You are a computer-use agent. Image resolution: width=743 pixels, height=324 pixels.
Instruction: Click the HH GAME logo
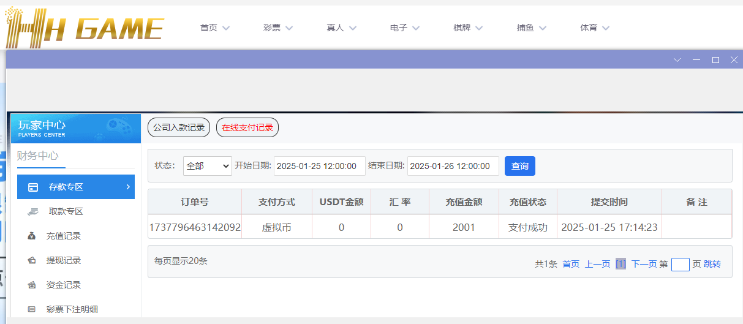84,28
